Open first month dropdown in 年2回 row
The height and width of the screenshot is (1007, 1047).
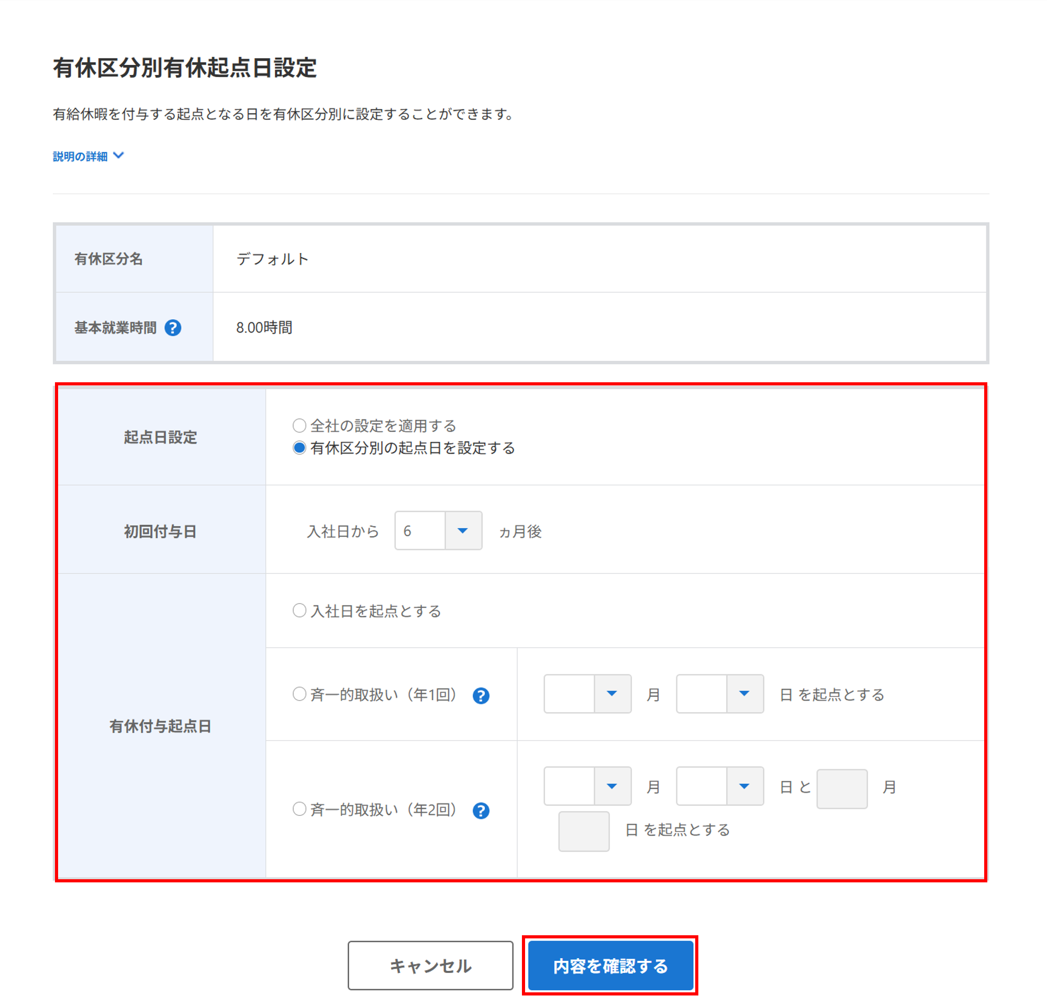[587, 786]
